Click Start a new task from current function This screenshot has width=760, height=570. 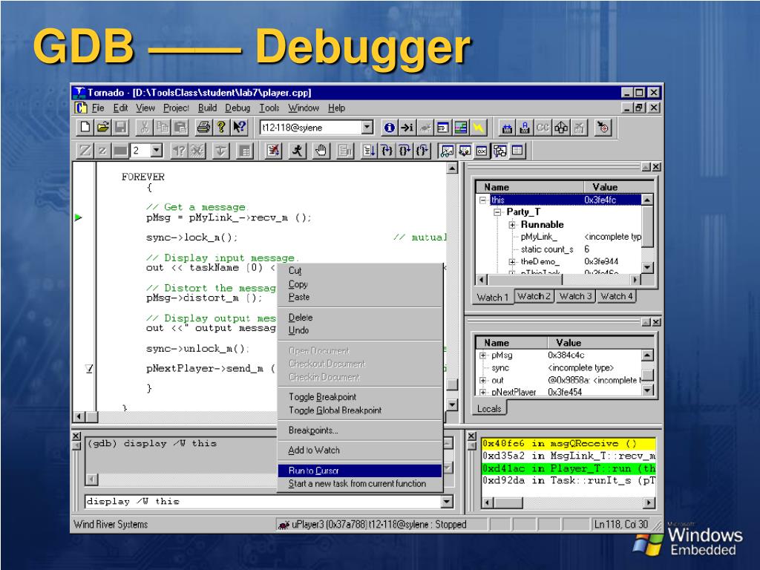[357, 484]
